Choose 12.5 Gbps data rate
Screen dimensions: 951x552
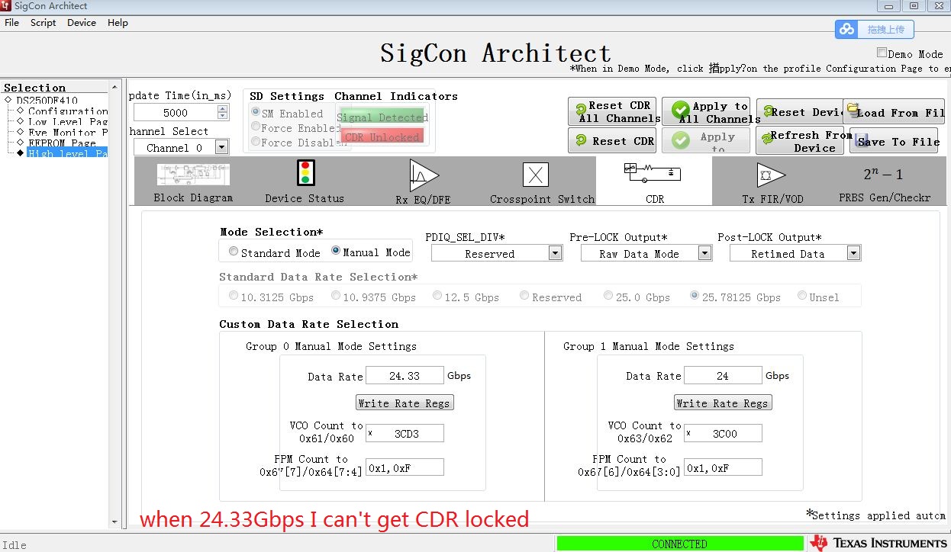pyautogui.click(x=437, y=295)
